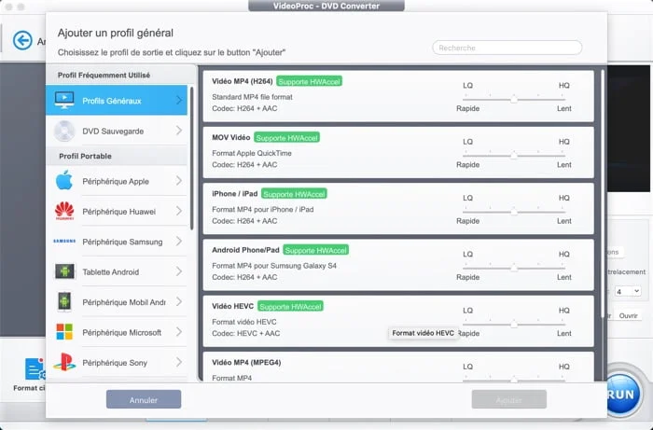Select Vidéo MP4 (H264) profile title
This screenshot has height=430, width=653.
coord(243,81)
